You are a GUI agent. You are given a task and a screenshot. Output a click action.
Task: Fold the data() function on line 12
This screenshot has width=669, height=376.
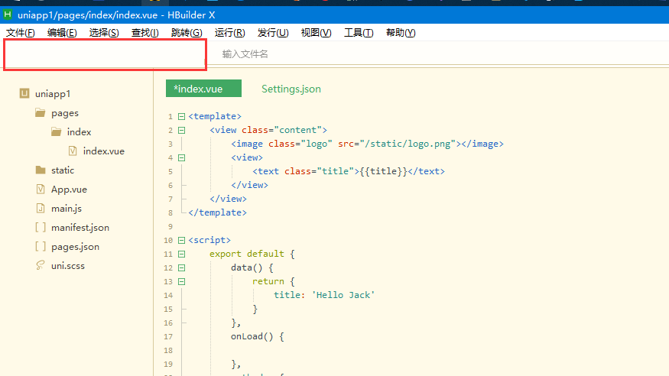181,268
